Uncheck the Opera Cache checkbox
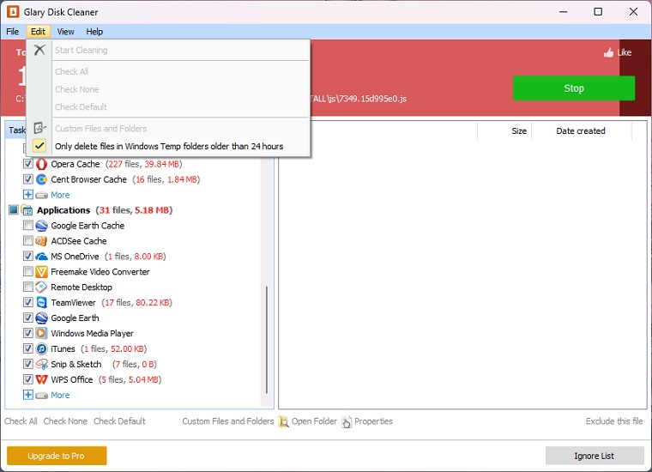Viewport: 652px width, 472px height. pyautogui.click(x=27, y=164)
